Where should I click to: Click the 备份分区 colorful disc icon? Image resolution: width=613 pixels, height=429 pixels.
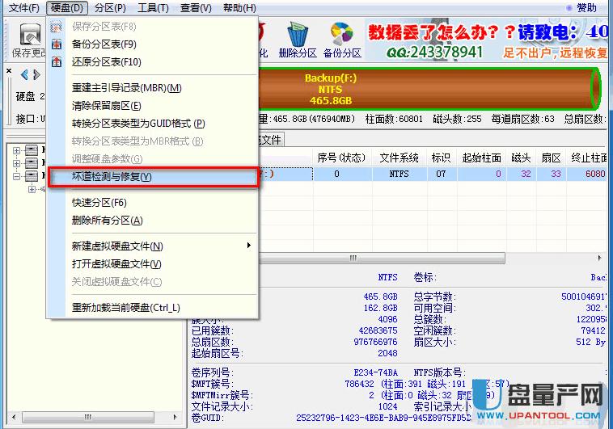342,34
